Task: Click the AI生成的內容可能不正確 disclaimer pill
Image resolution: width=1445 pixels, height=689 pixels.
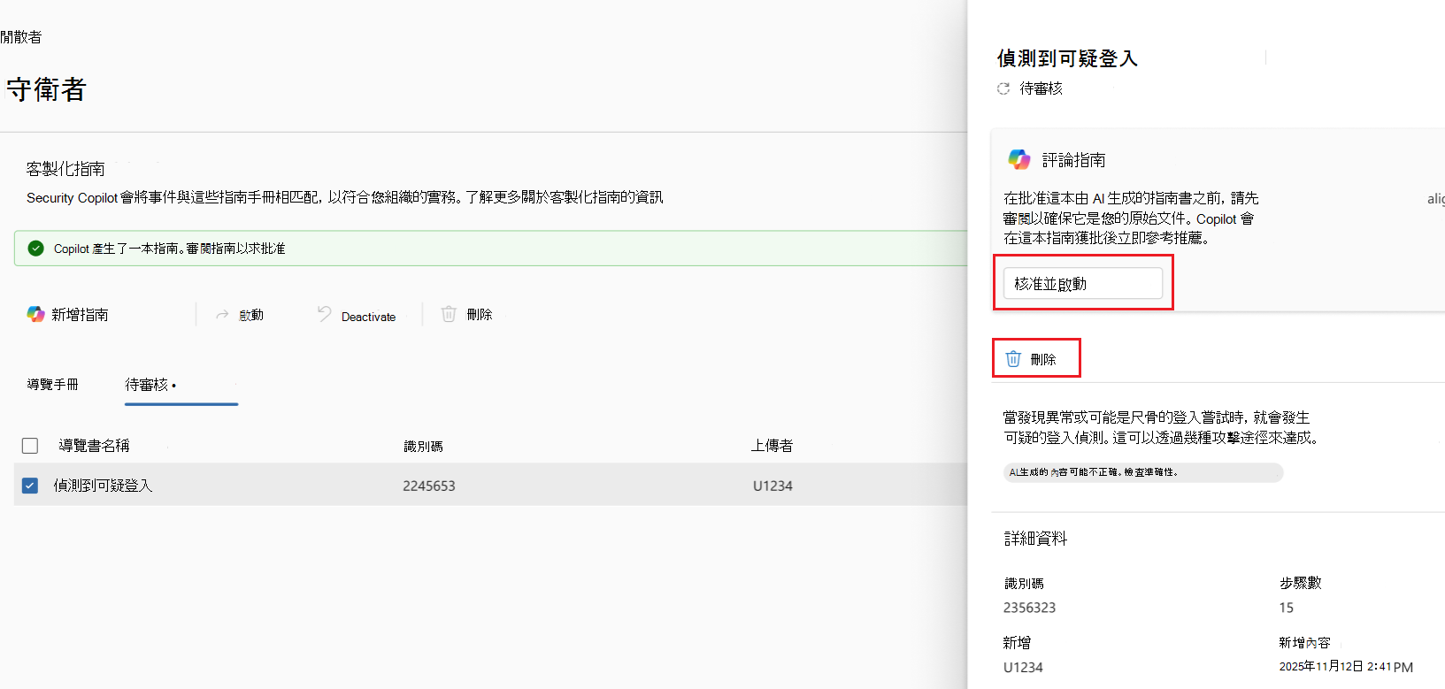Action: (1143, 472)
